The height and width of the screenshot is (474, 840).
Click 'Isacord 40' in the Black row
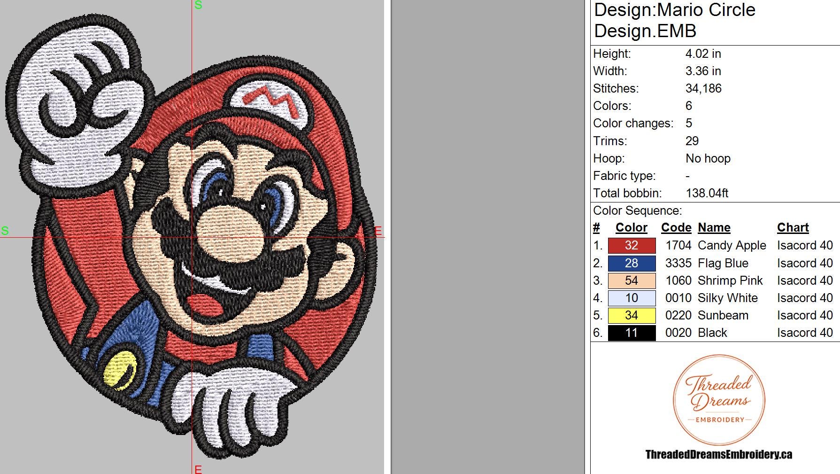(805, 333)
